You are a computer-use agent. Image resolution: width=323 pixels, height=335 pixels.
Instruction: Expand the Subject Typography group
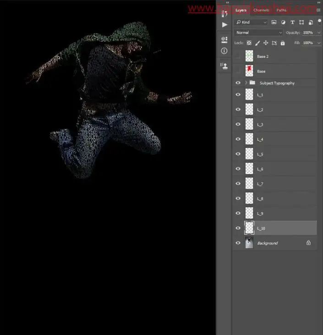246,82
